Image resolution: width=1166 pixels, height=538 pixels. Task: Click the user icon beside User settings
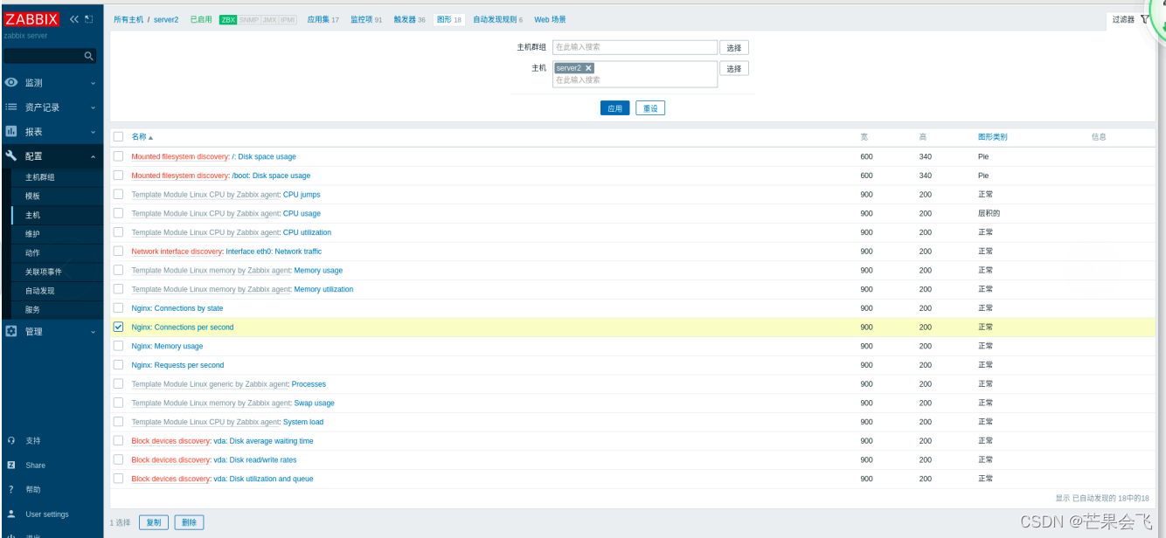(x=11, y=514)
